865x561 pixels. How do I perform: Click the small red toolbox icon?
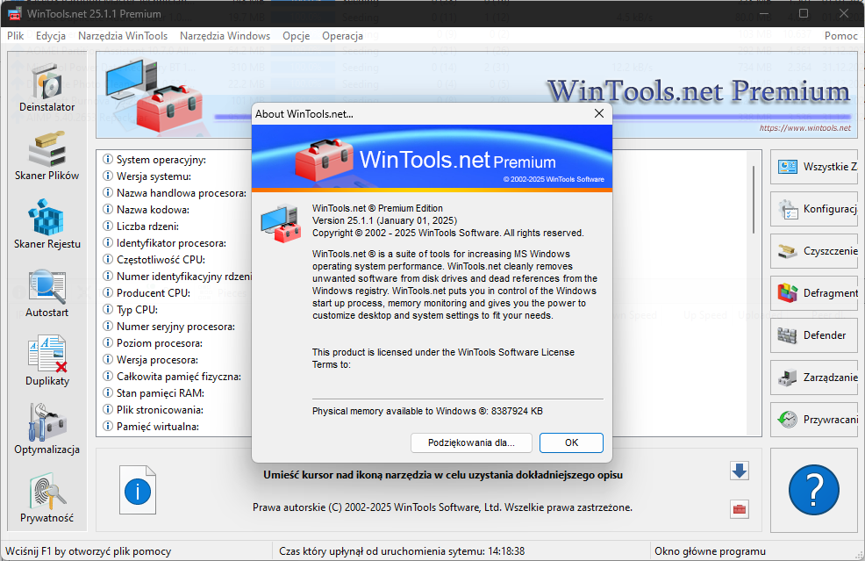(x=740, y=509)
